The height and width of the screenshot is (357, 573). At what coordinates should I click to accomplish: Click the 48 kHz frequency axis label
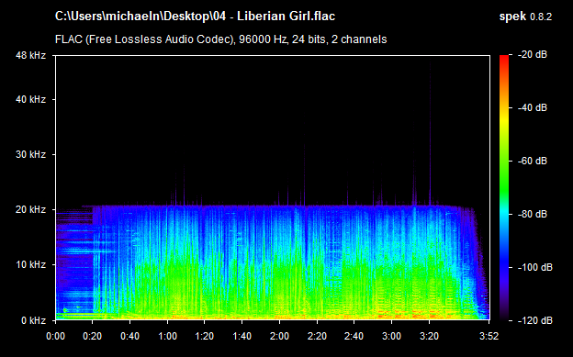pos(30,56)
